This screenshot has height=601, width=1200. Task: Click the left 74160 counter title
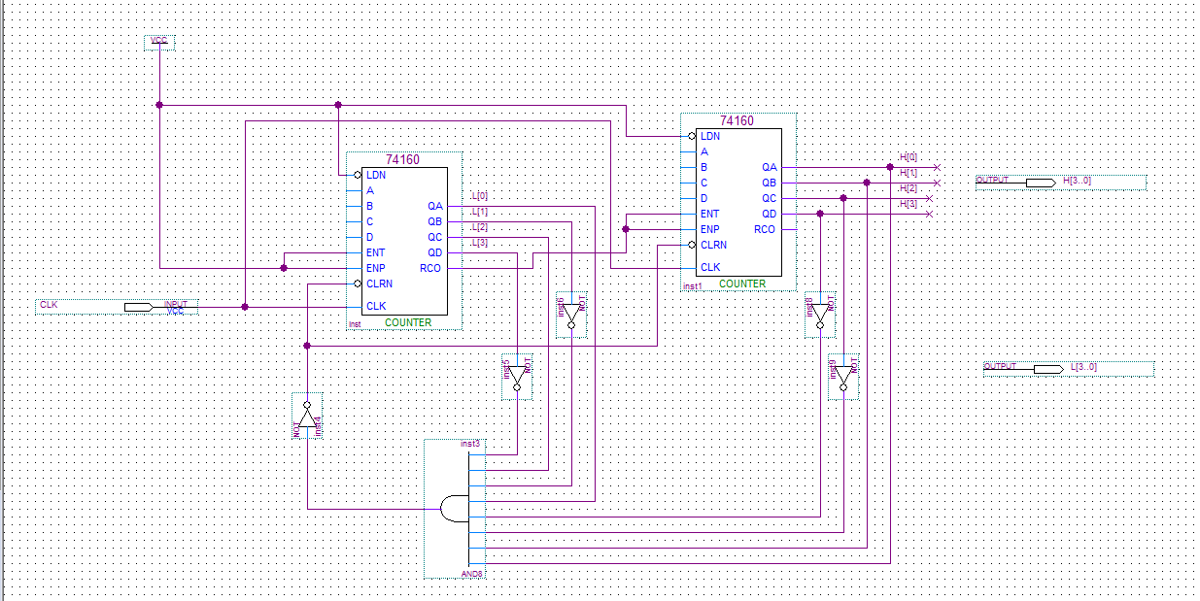[402, 159]
